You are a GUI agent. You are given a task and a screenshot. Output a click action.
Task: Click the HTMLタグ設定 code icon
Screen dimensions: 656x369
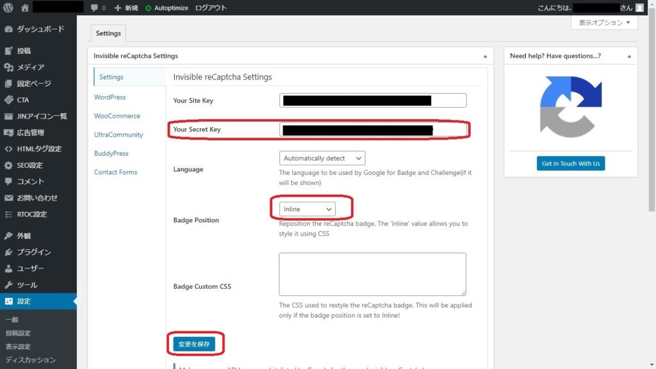click(8, 149)
